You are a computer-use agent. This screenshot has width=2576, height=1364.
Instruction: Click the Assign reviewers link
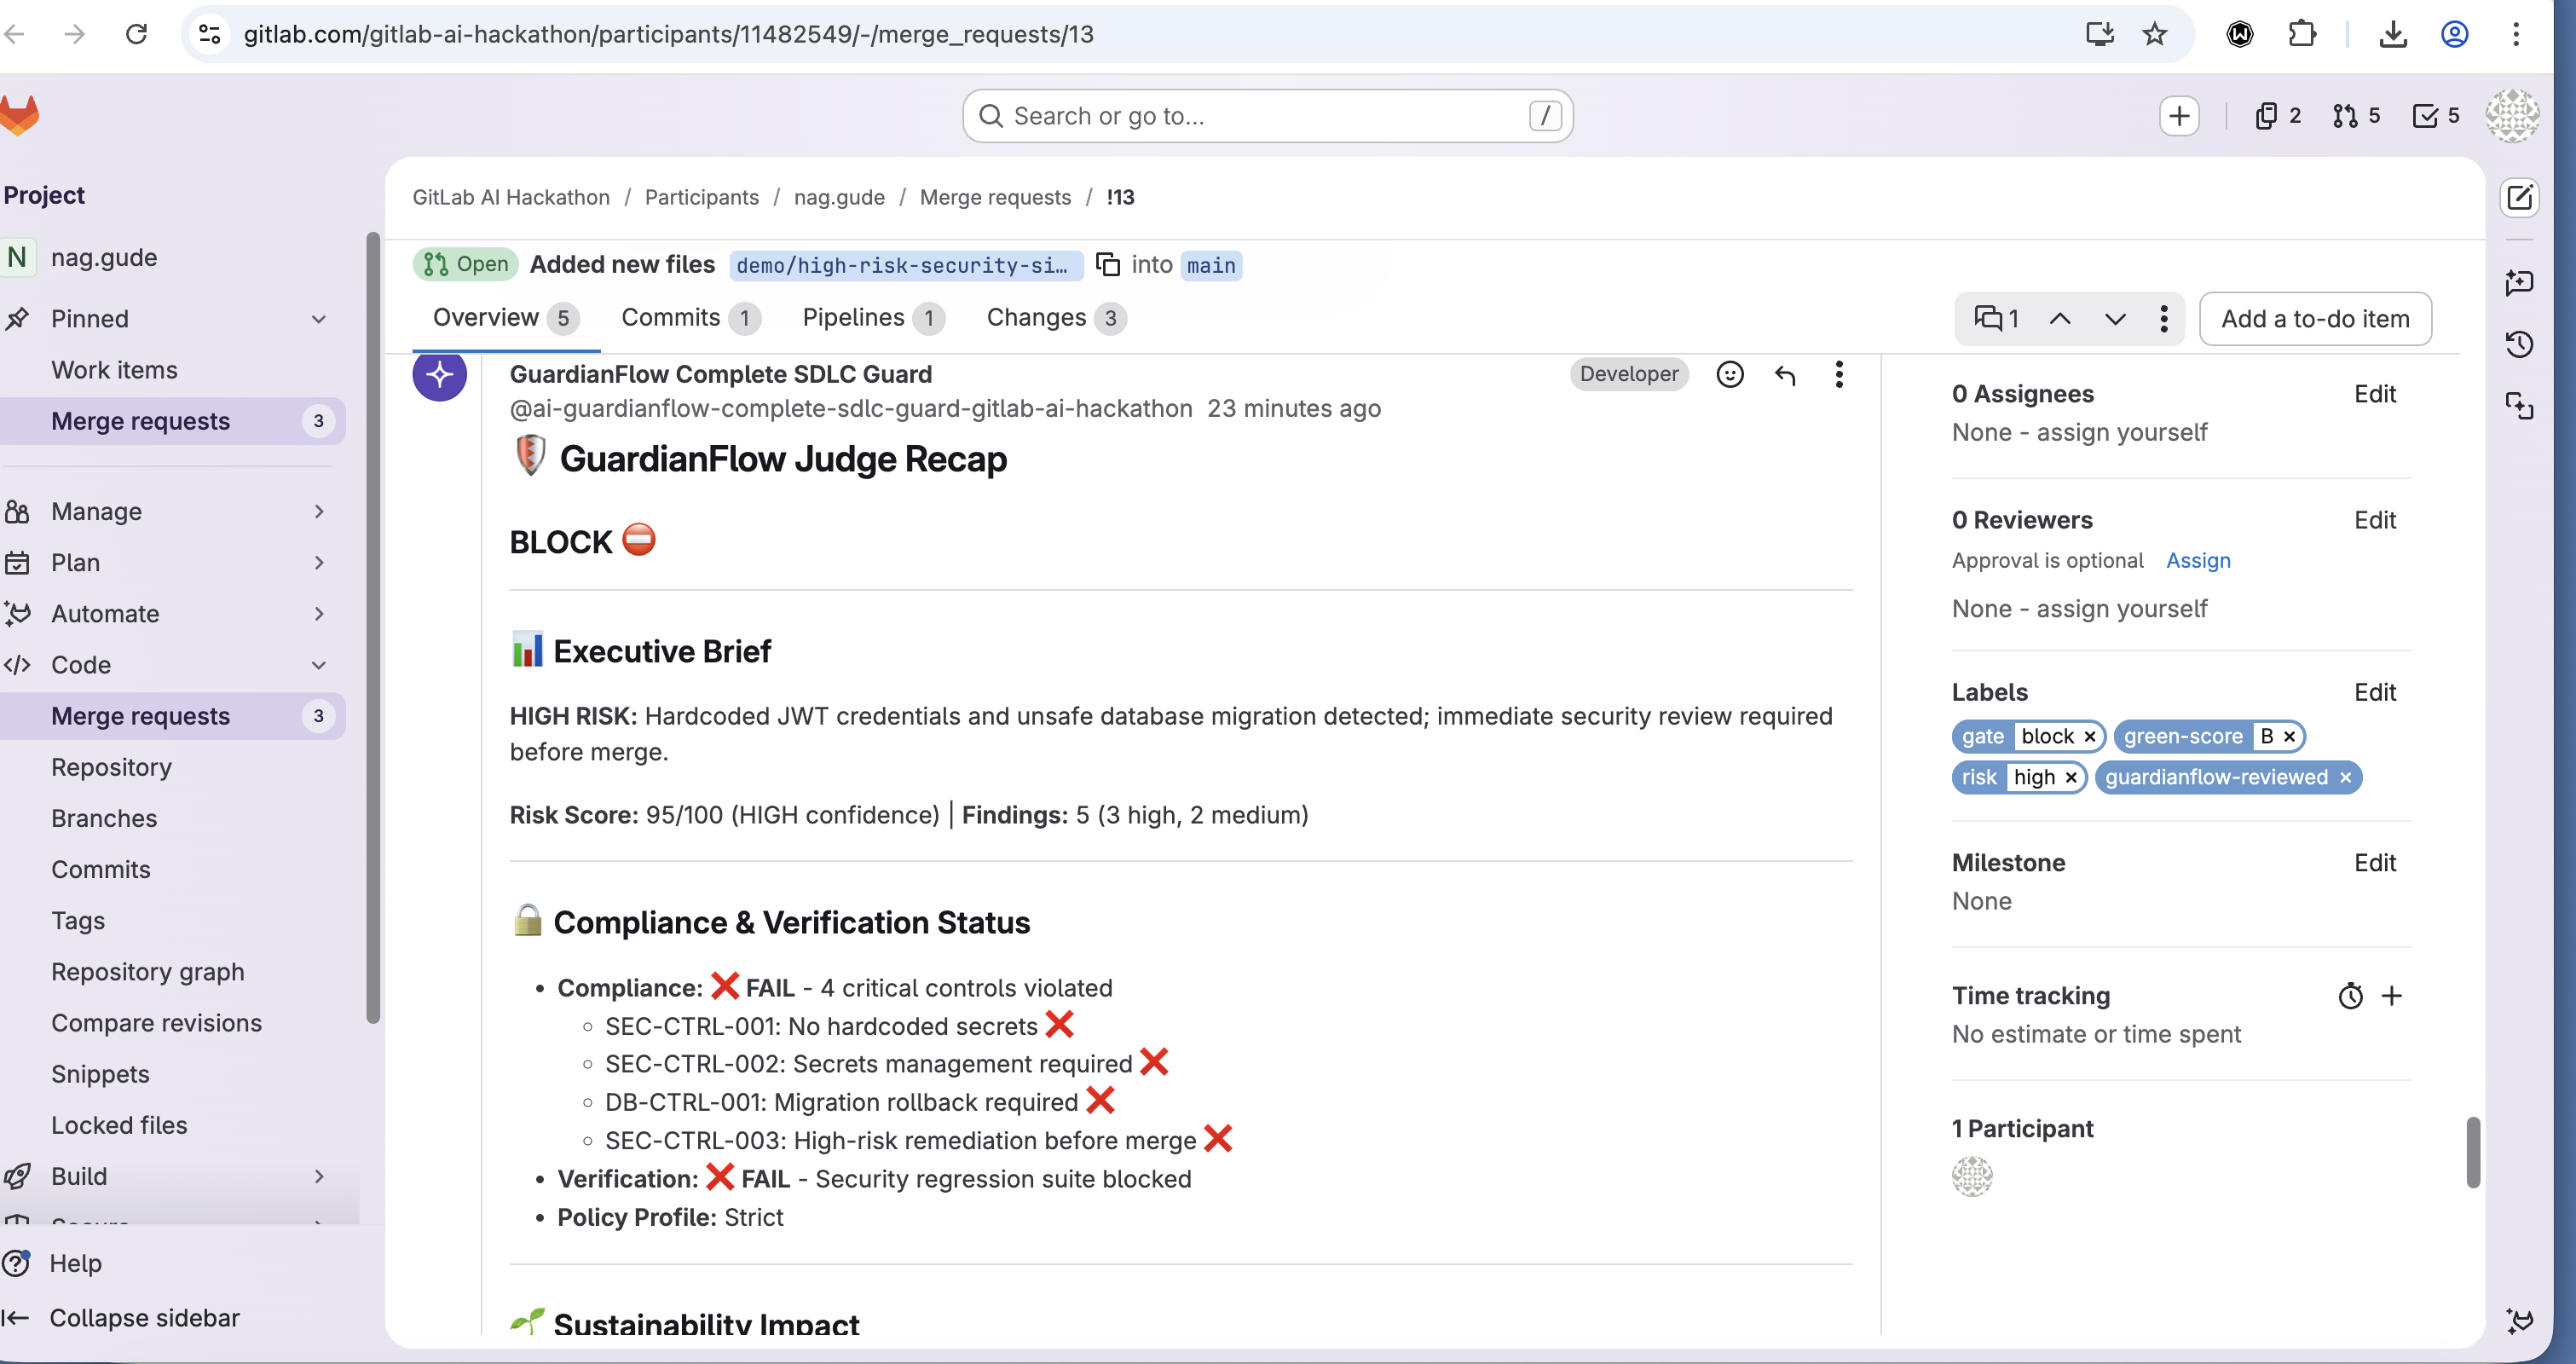tap(2197, 560)
